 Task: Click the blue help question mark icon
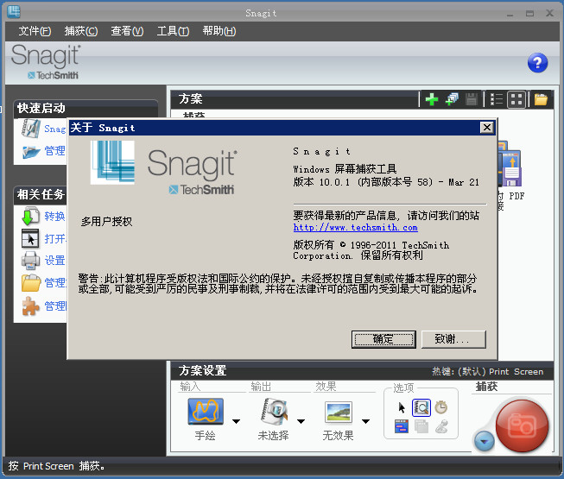point(537,63)
